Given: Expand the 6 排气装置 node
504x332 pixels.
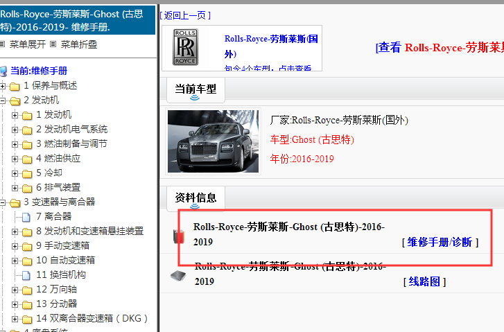Looking at the screenshot, I should [x=15, y=188].
